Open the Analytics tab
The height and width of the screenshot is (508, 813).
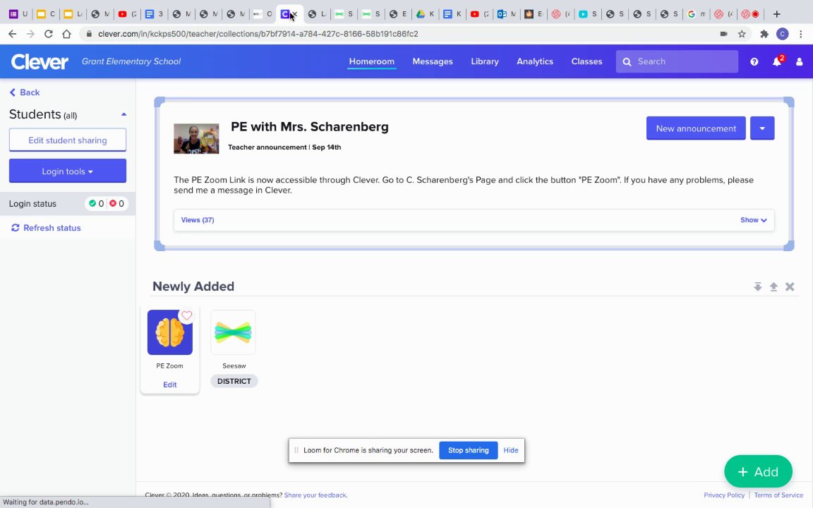coord(534,61)
